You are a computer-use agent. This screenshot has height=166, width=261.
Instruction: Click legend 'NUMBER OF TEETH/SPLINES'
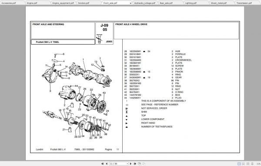point(157,127)
